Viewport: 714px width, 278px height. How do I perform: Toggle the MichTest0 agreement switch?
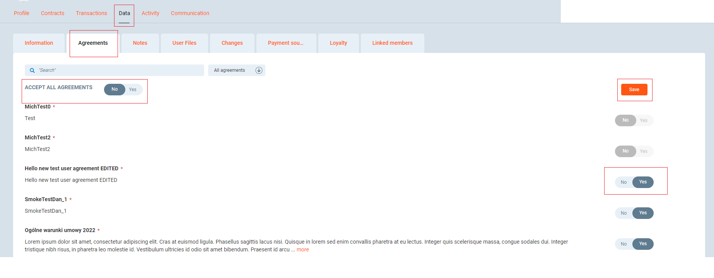click(634, 120)
